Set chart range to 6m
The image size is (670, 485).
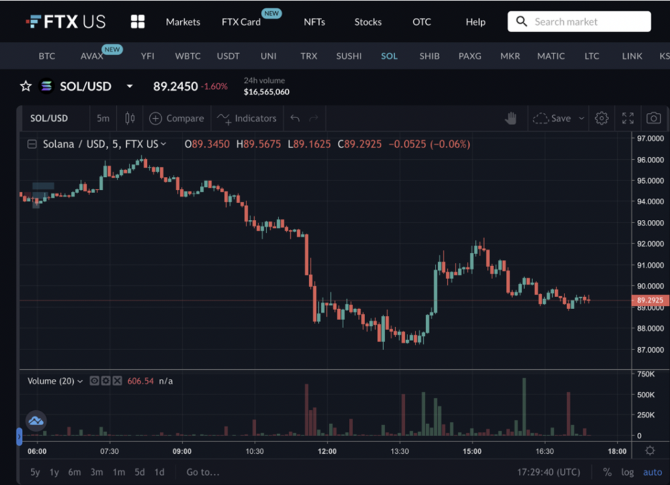click(74, 472)
